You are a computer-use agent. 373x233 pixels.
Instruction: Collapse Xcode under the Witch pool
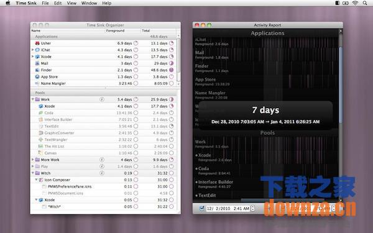37,200
